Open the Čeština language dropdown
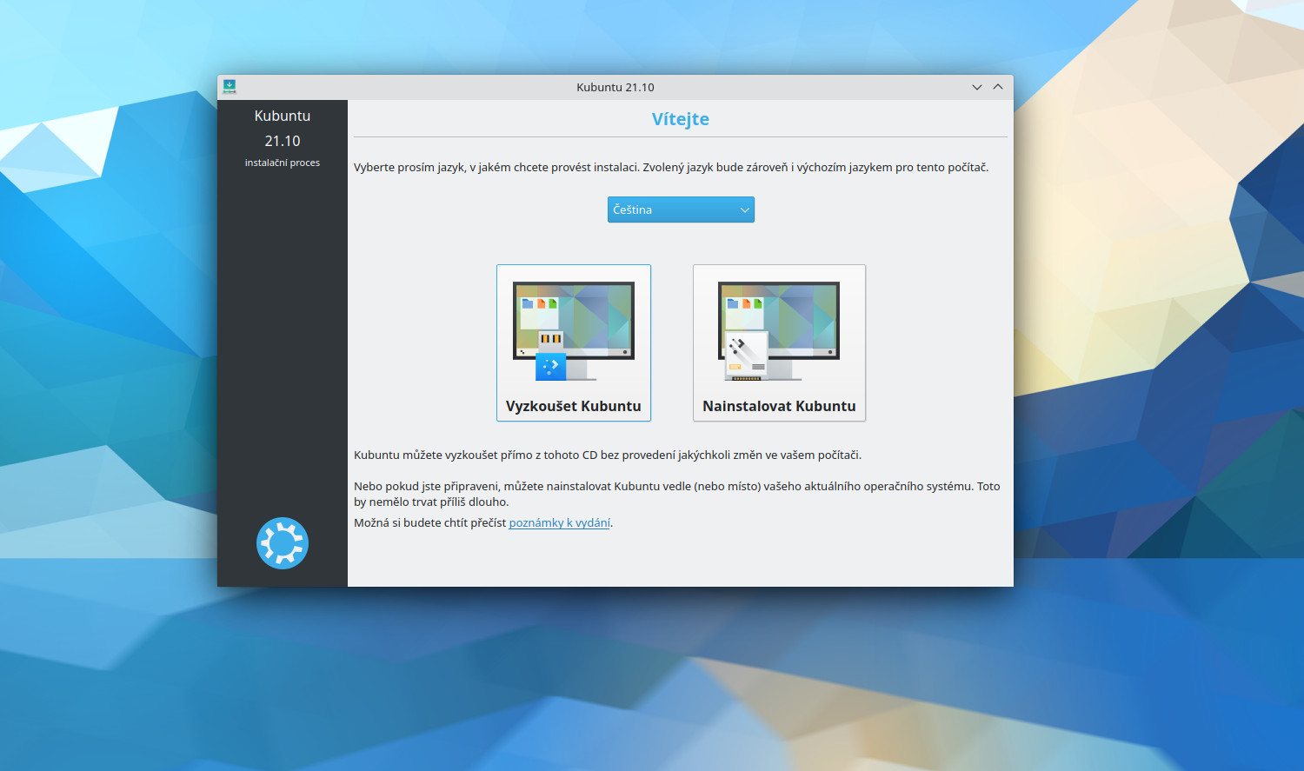 click(681, 209)
